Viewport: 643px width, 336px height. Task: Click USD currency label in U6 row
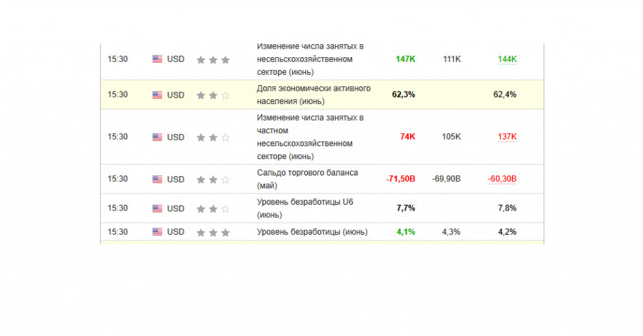[x=176, y=209]
